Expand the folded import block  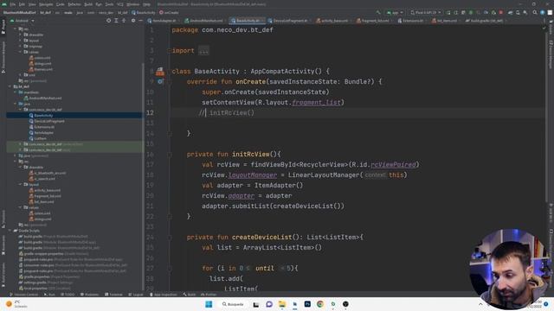(203, 51)
